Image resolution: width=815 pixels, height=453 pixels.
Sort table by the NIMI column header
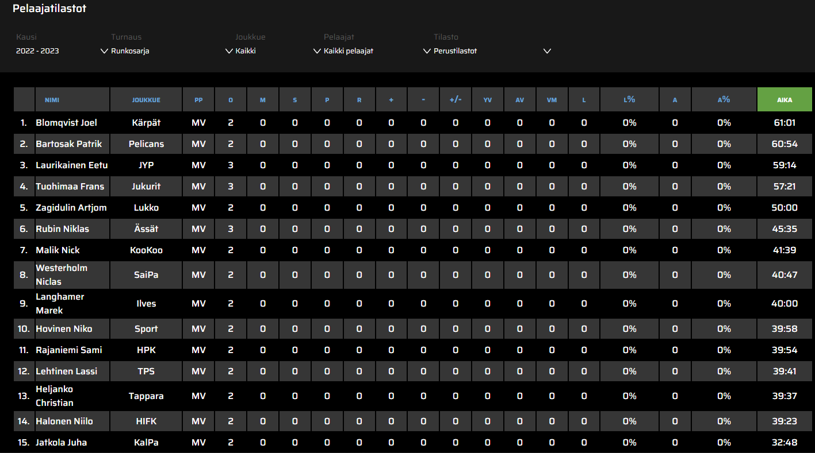[72, 99]
